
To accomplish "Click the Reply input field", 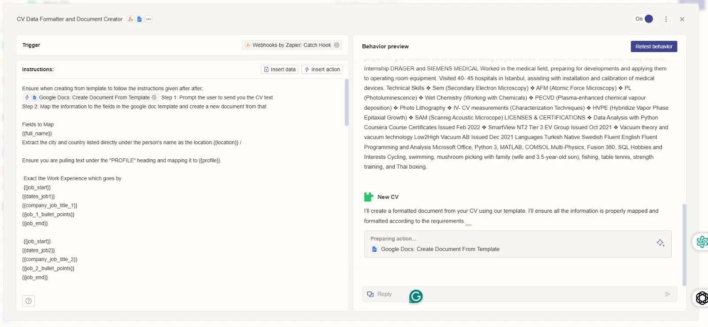I will [519, 294].
